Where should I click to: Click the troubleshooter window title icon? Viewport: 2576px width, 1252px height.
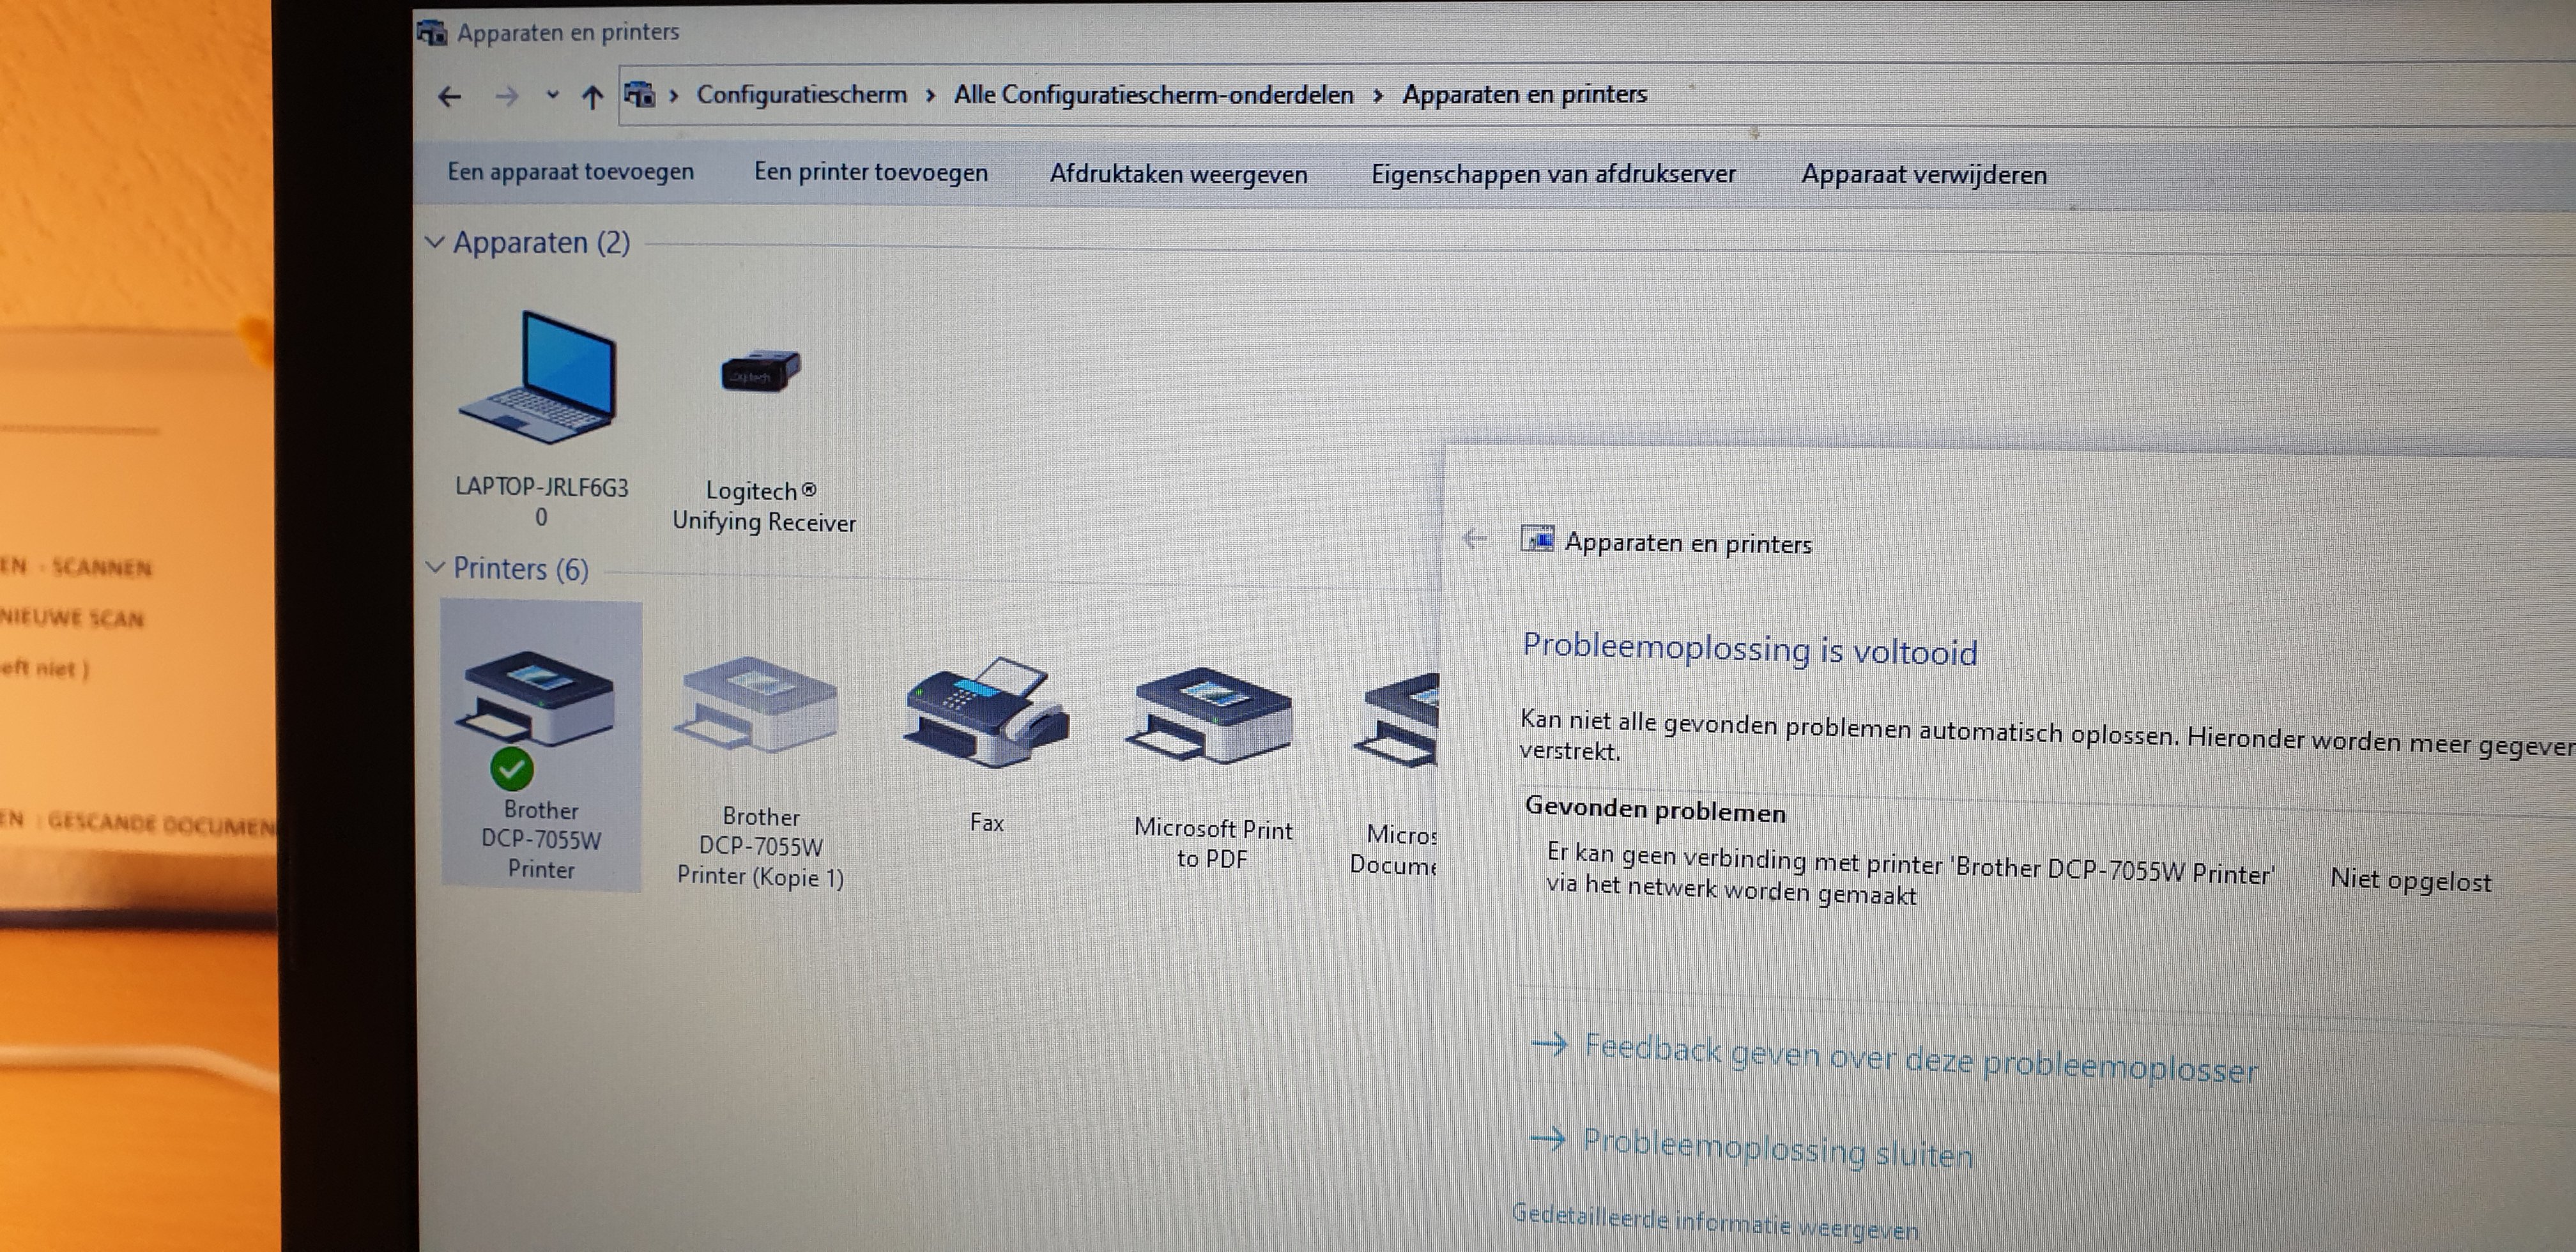[1537, 539]
